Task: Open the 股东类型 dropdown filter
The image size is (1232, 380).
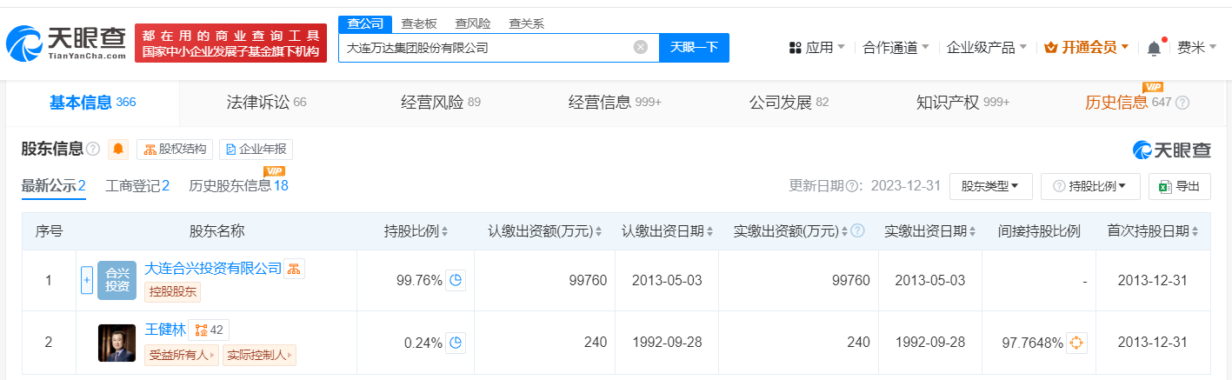Action: [990, 186]
